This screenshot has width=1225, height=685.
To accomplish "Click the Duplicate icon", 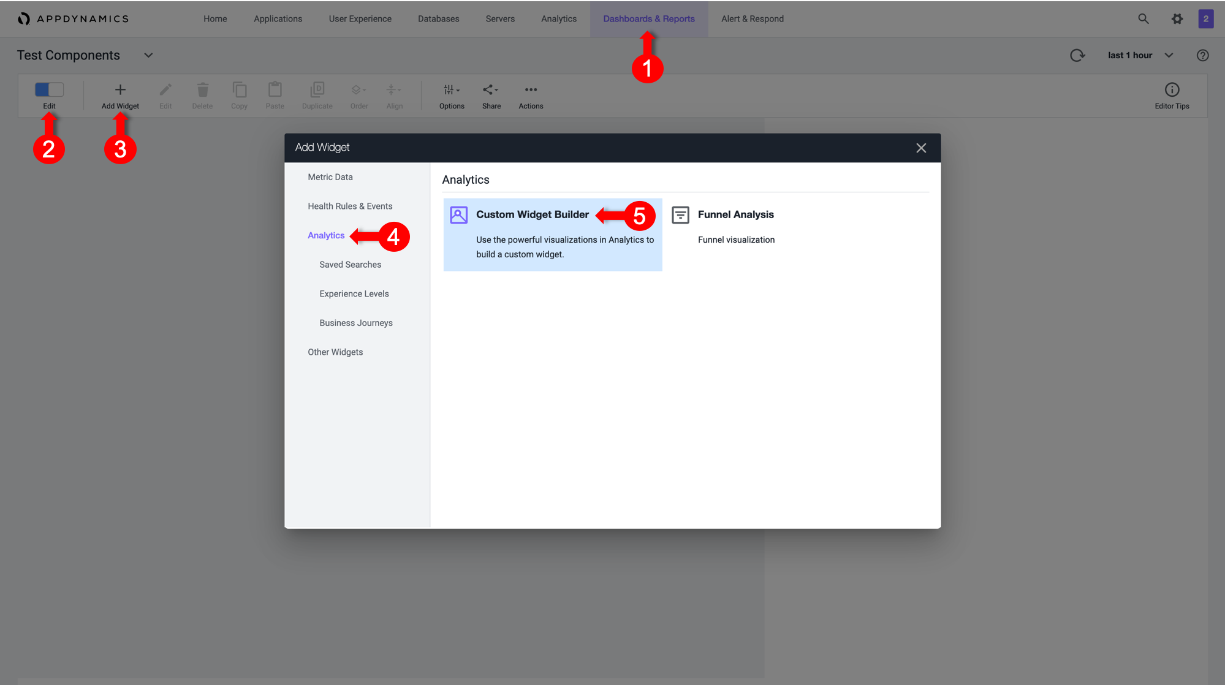I will [x=317, y=90].
